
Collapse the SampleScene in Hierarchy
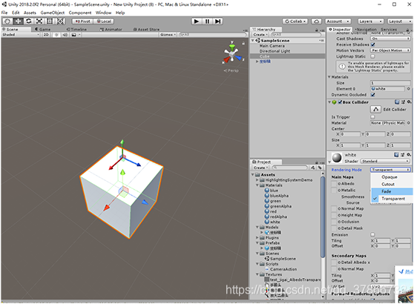(253, 41)
